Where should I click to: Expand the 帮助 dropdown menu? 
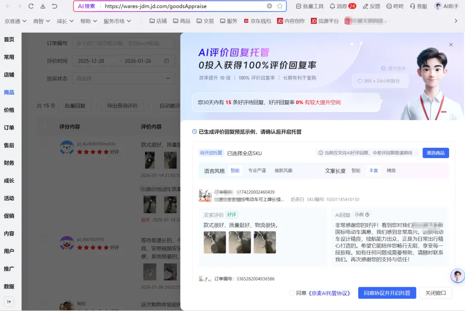pos(88,21)
